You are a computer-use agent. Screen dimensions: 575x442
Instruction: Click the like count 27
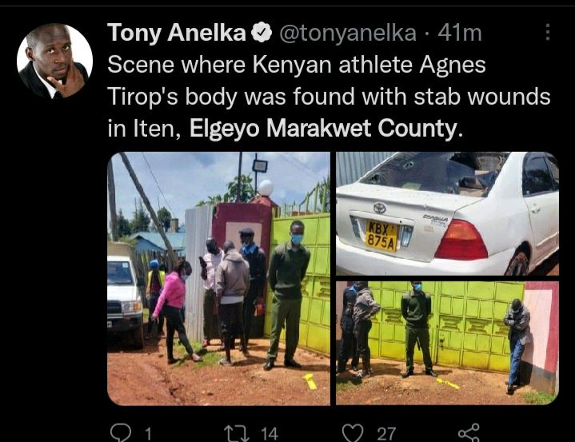point(386,433)
